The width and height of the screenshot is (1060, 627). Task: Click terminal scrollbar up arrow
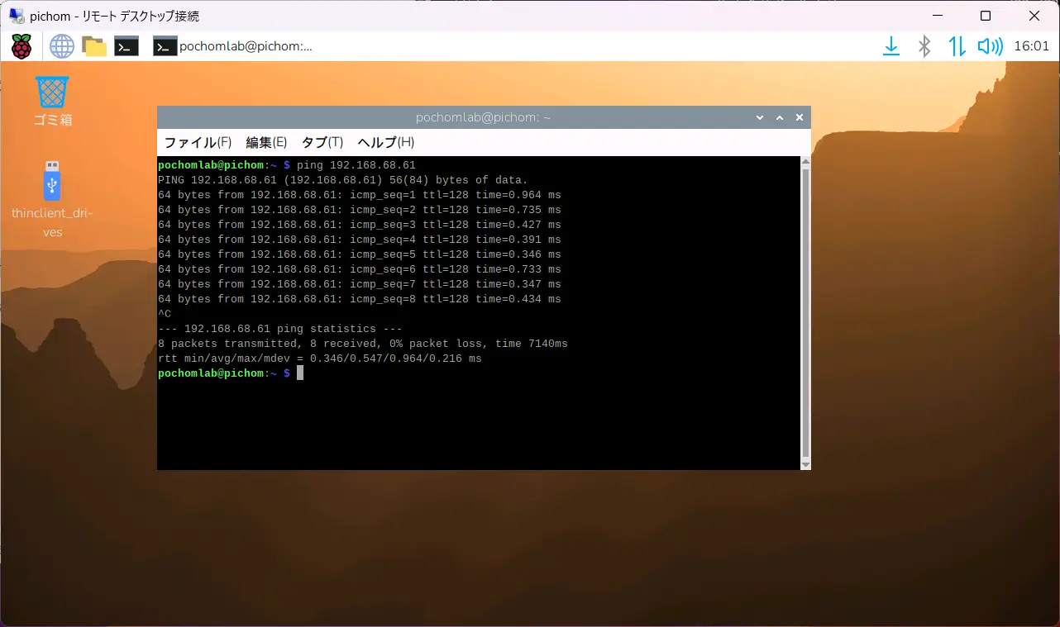point(806,162)
